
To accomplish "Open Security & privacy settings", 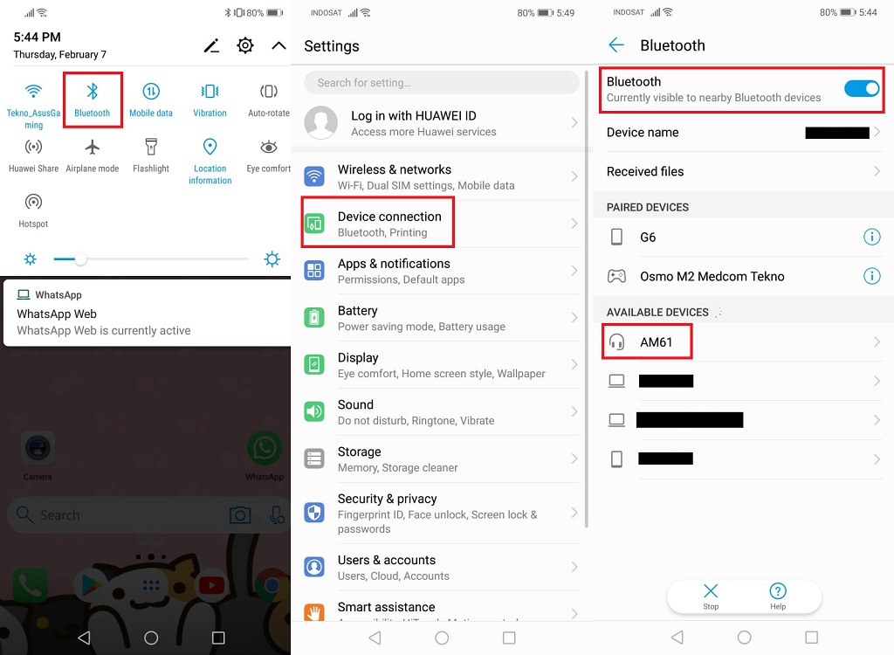I will 442,513.
